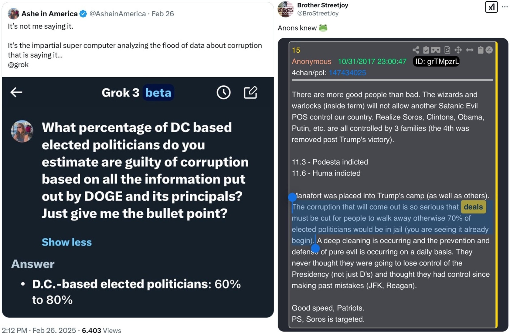Open Brother Streetjoy profile avatar

point(285,9)
